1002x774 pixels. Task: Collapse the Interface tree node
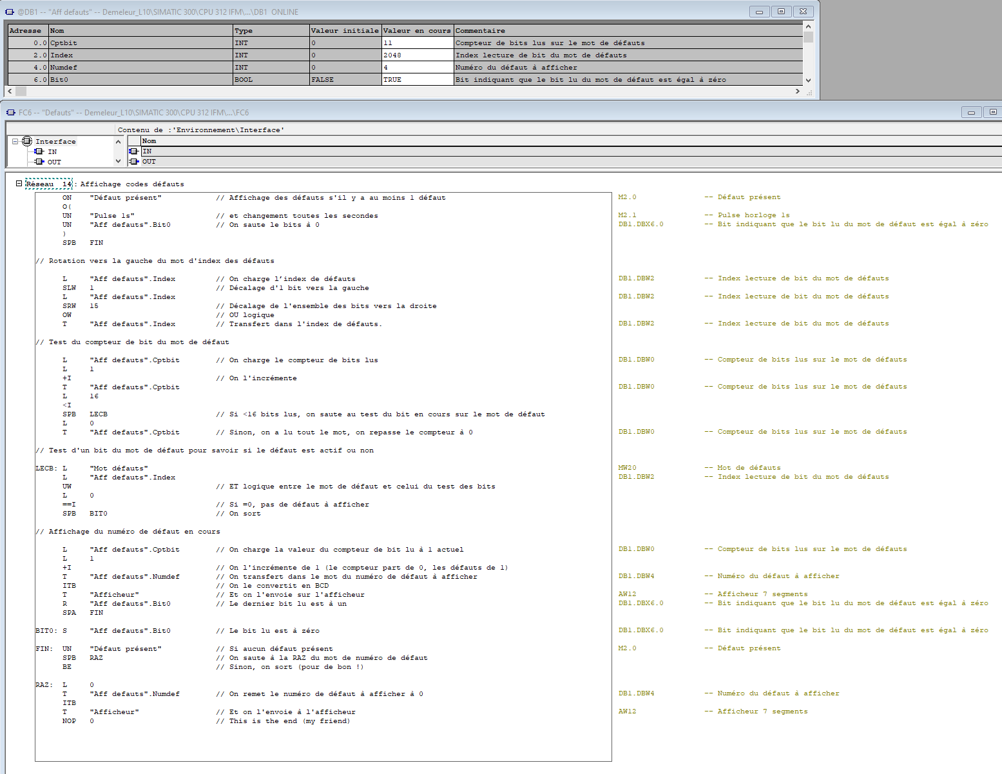coord(15,141)
